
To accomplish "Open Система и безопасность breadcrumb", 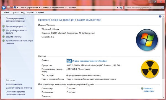I will (x=53, y=7).
